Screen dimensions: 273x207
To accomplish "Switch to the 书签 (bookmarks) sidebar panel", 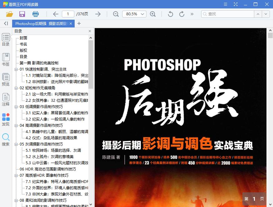I will (6, 59).
